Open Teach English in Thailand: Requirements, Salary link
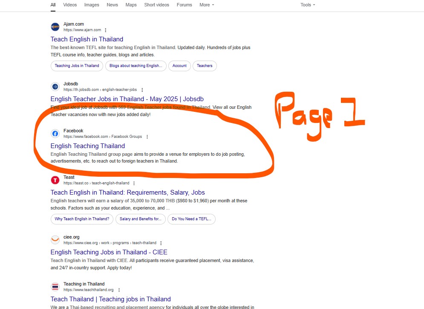424x309 pixels. (x=128, y=192)
